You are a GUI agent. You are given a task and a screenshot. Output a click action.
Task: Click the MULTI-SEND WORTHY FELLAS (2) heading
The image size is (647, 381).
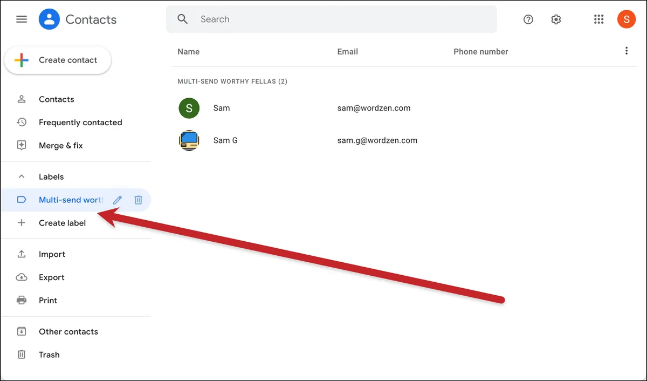point(232,81)
